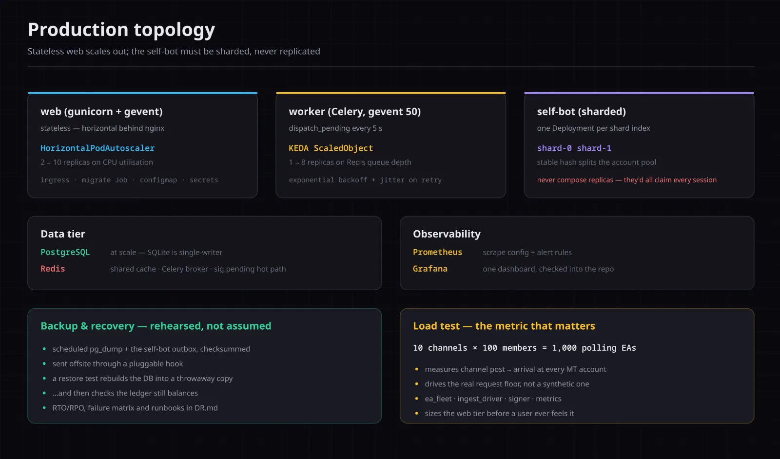Screen dimensions: 780x459
Task: Click the 'HorizontalPodAutoscaler' label
Action: (x=97, y=148)
